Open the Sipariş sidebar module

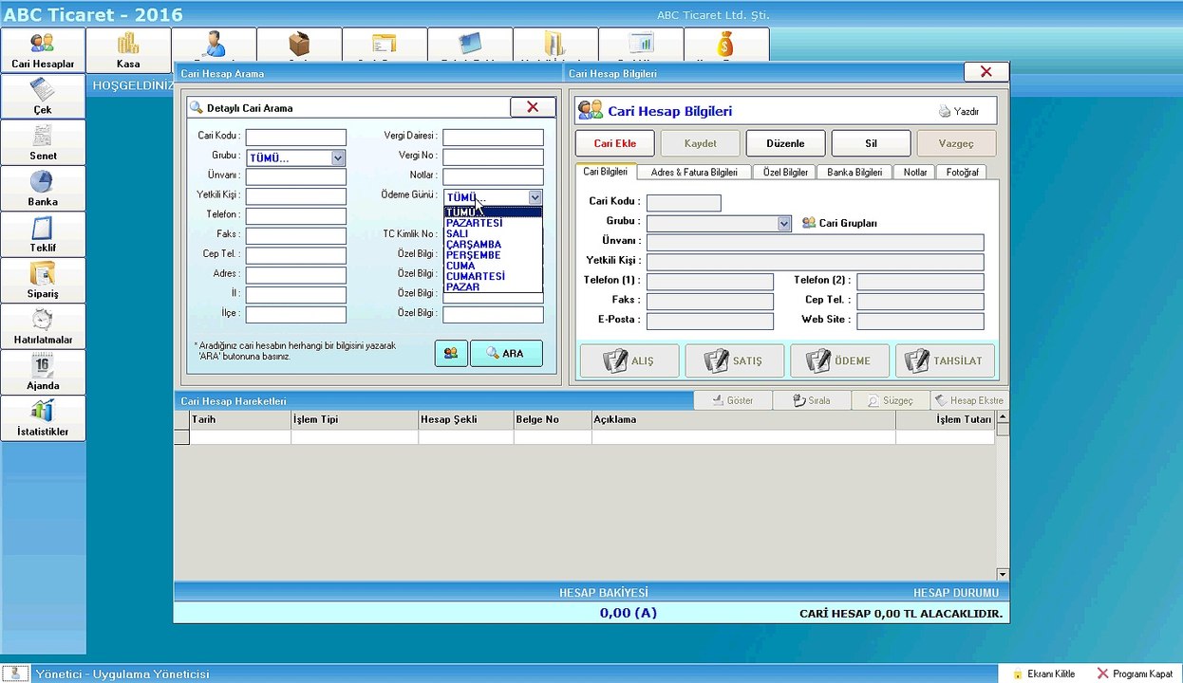pos(43,280)
